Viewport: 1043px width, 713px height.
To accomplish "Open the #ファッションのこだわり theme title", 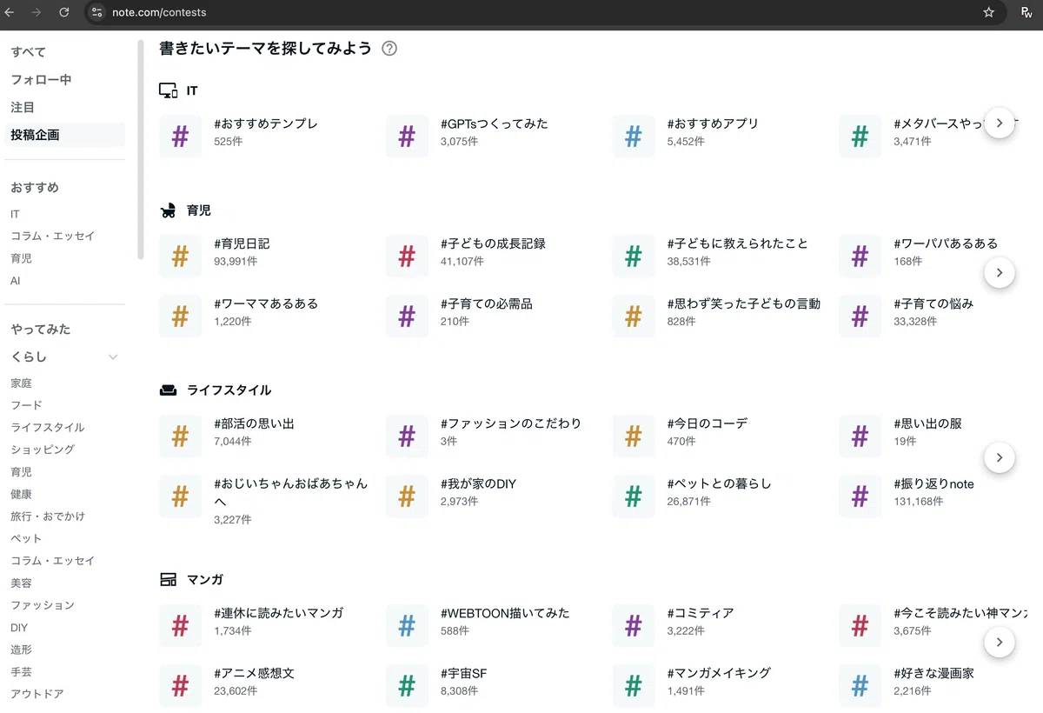I will coord(511,423).
